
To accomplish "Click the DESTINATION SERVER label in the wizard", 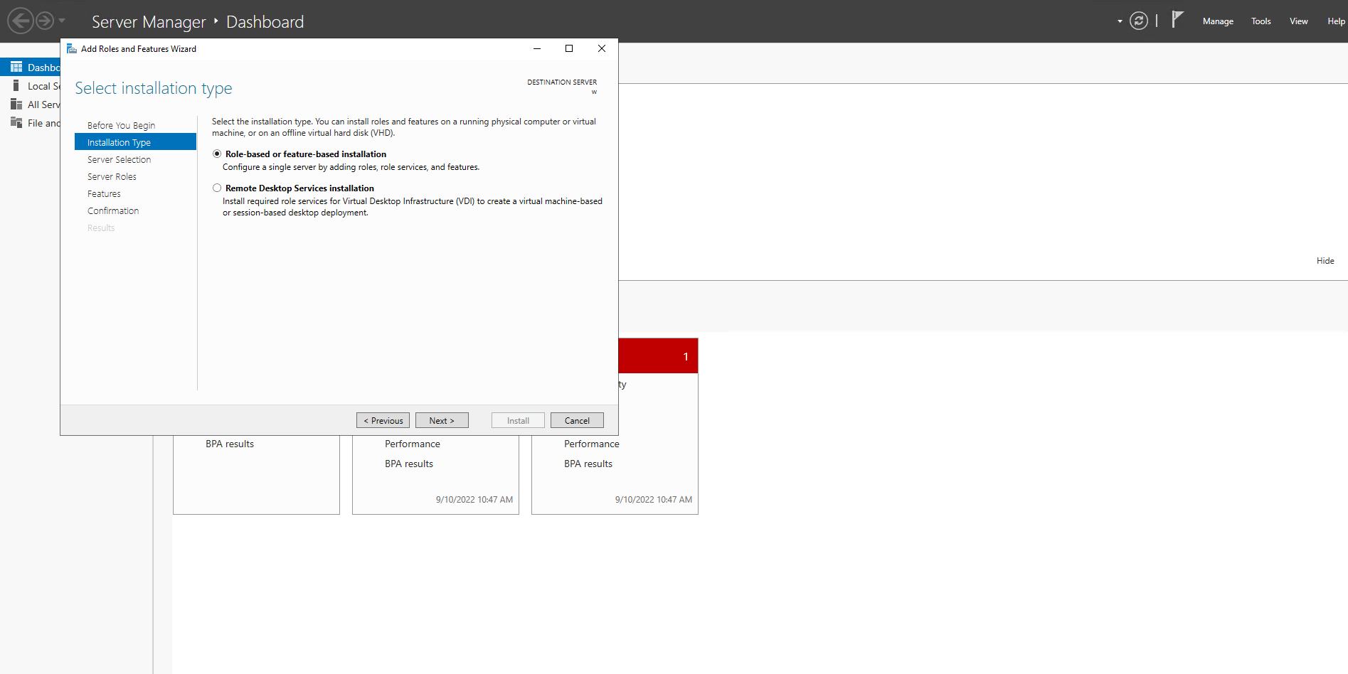I will [x=562, y=82].
